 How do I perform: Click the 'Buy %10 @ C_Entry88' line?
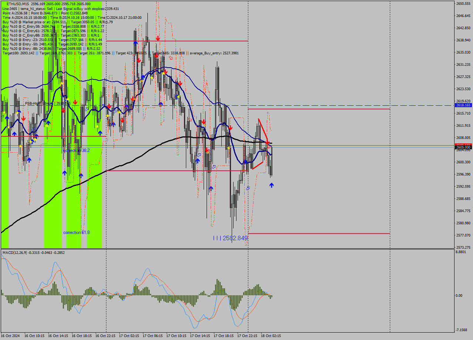point(51,35)
